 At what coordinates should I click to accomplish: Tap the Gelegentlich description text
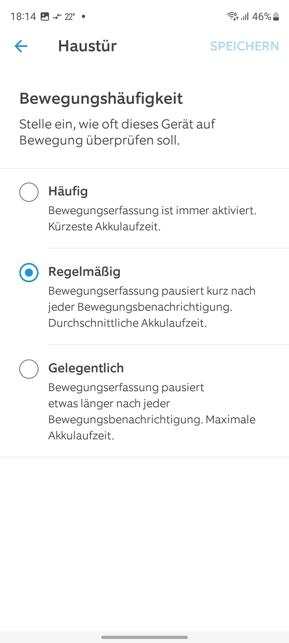pyautogui.click(x=152, y=411)
